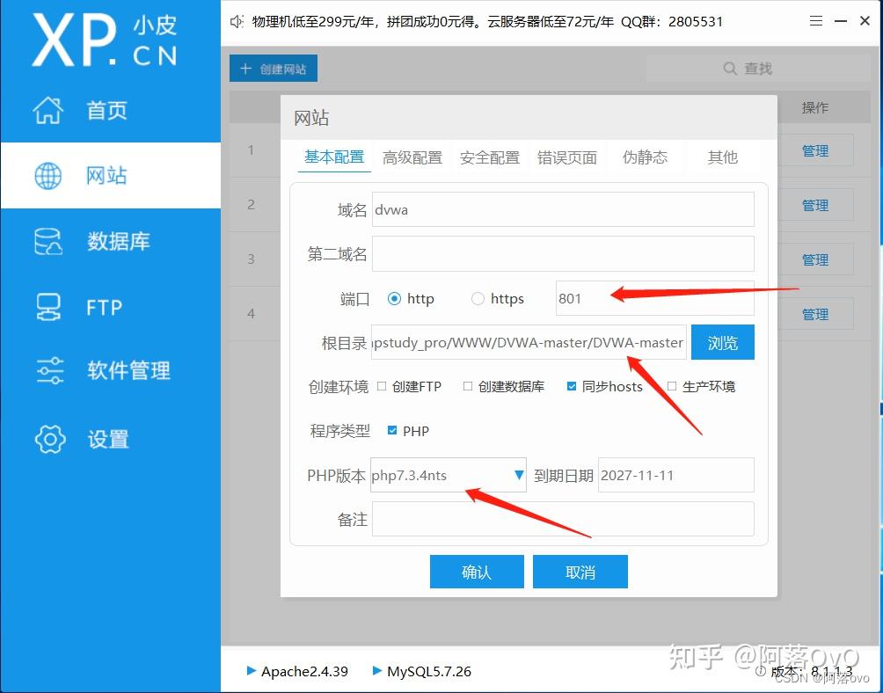Image resolution: width=883 pixels, height=693 pixels.
Task: Select the https port radio button
Action: pyautogui.click(x=478, y=298)
